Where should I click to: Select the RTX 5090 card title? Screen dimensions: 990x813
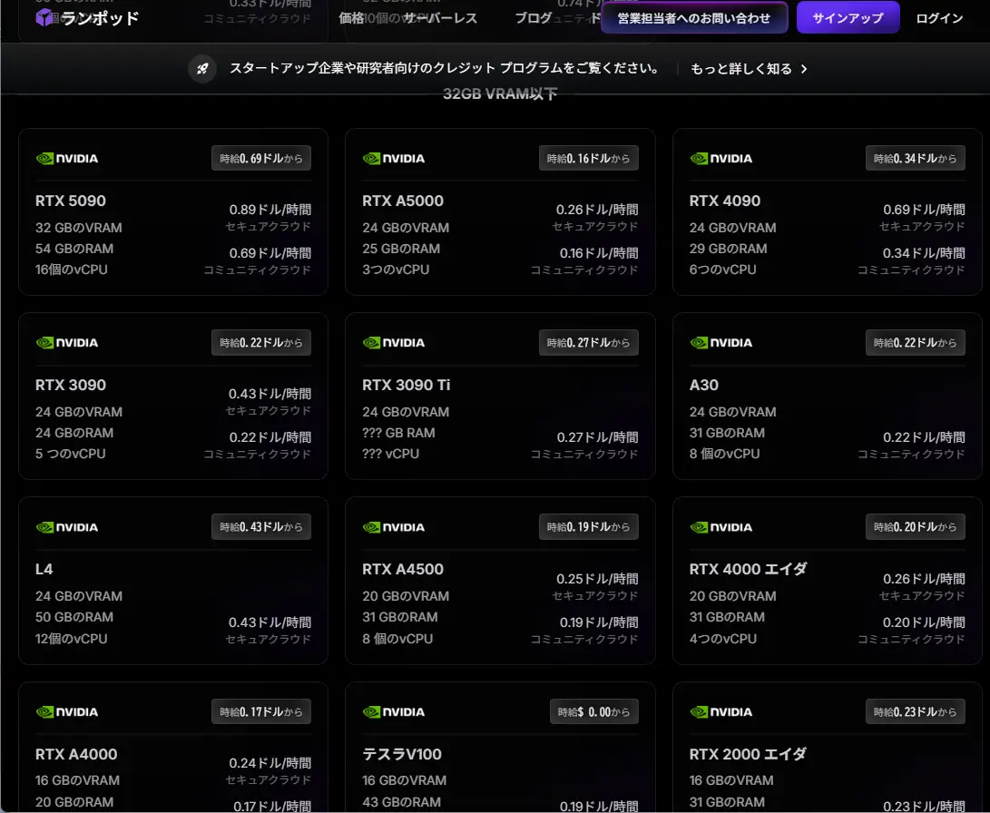pos(71,201)
